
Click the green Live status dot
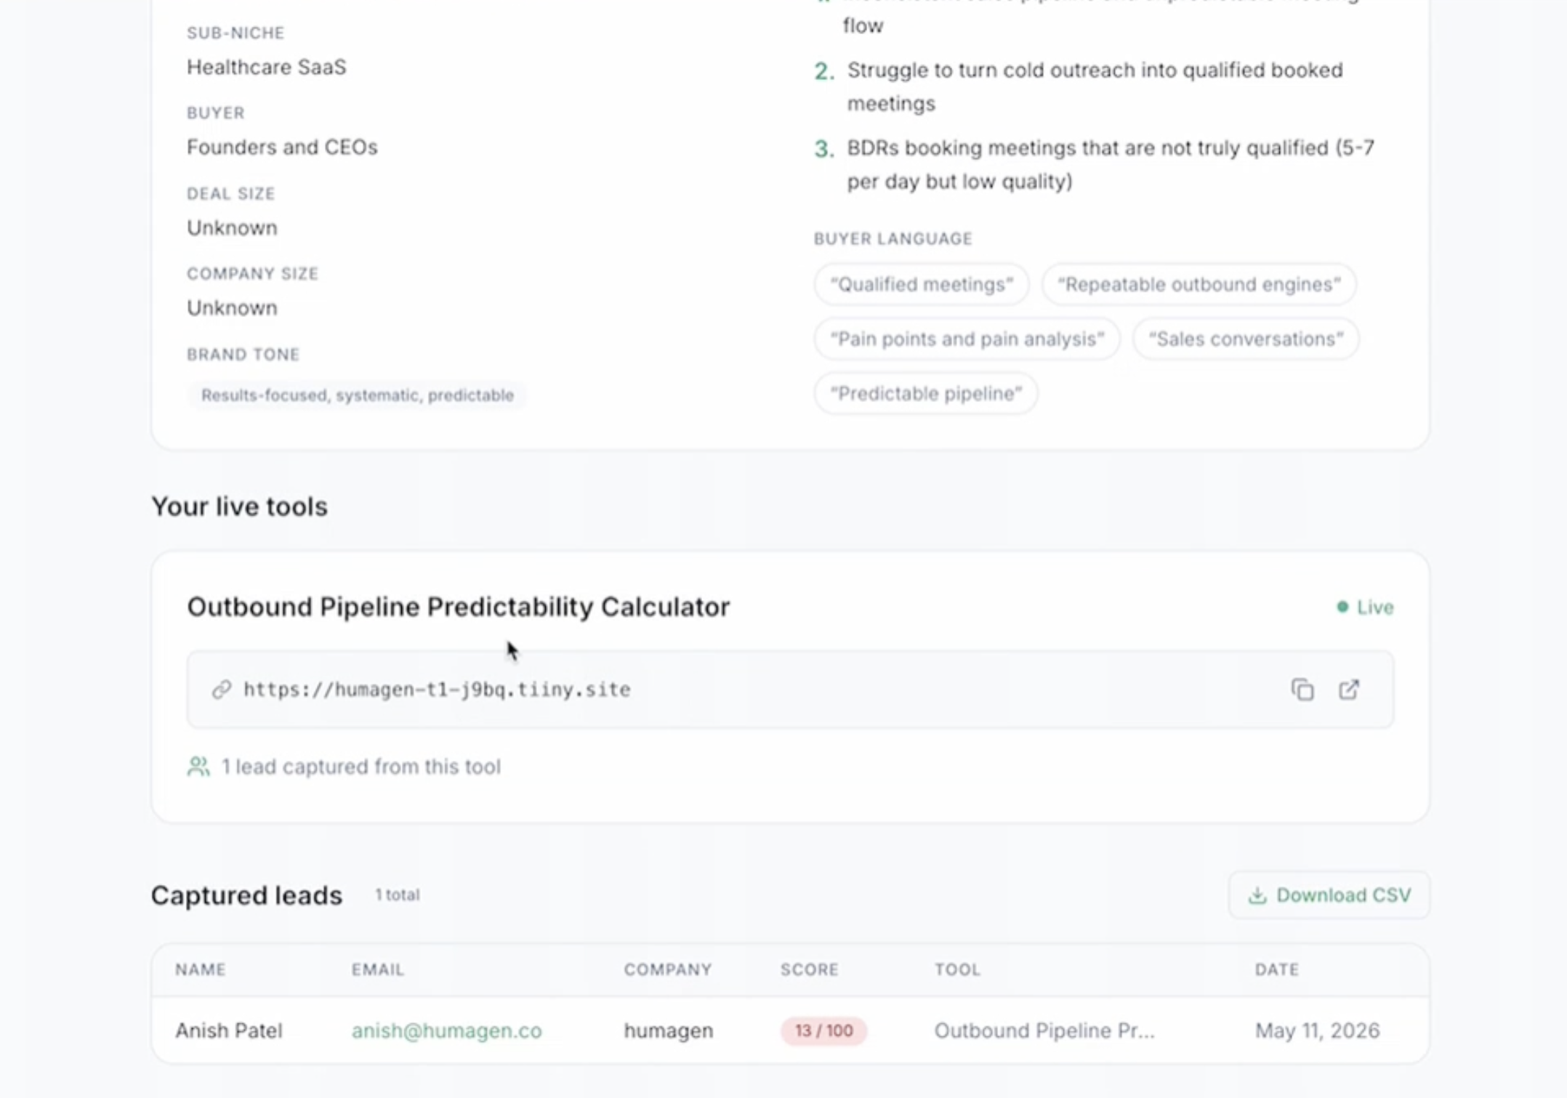click(1342, 606)
